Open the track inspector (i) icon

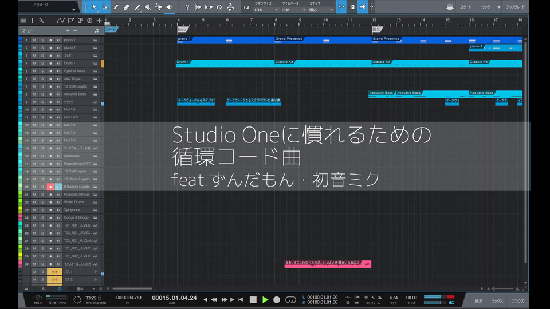[32, 21]
